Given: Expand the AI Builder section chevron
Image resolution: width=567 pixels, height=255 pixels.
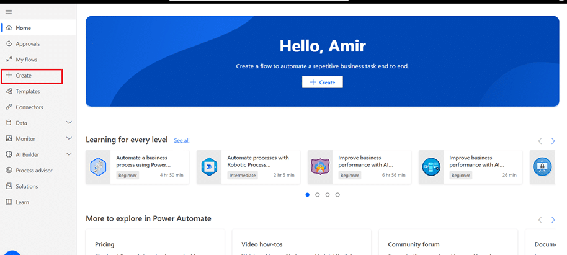Looking at the screenshot, I should coord(69,154).
